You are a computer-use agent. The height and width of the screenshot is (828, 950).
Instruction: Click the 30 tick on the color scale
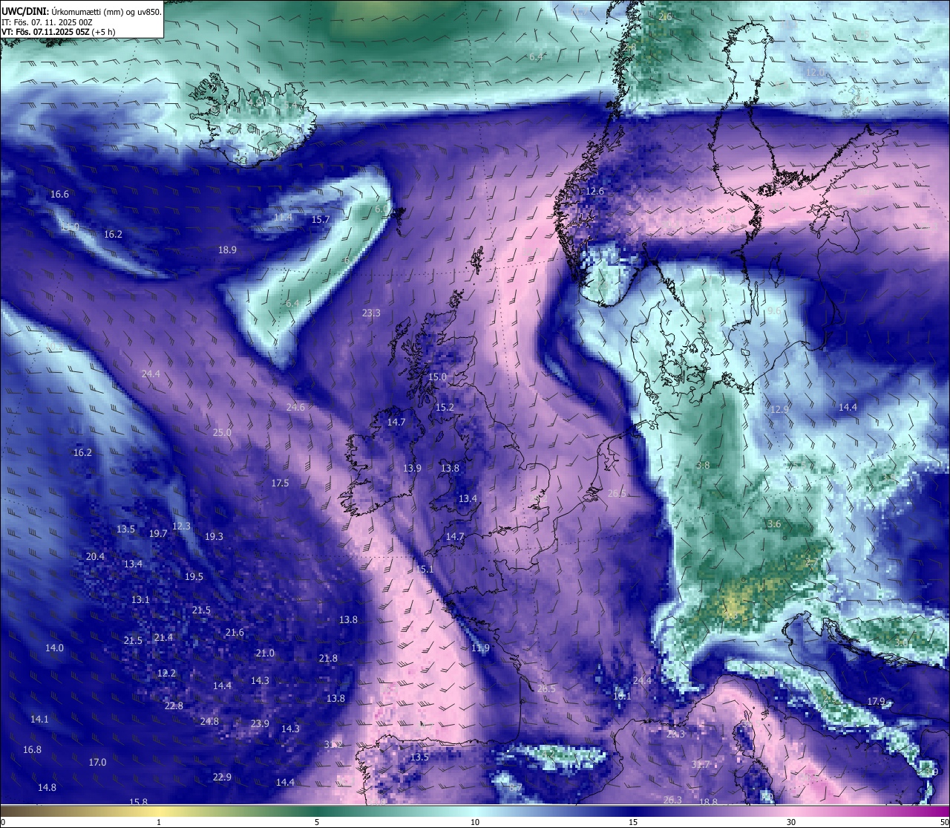(x=791, y=823)
